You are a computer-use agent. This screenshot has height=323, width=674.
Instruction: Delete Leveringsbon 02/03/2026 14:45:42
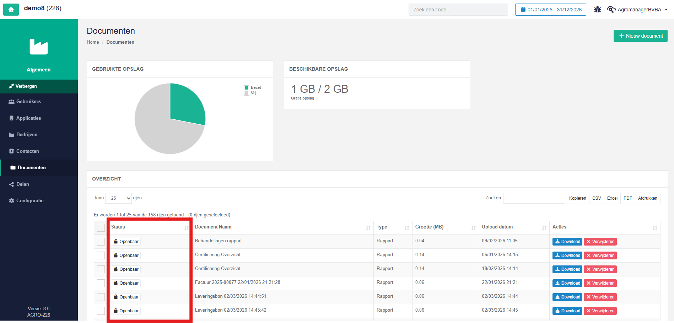[x=600, y=311]
